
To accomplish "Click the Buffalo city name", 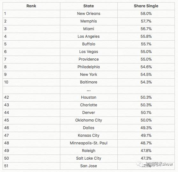I will pyautogui.click(x=89, y=44).
